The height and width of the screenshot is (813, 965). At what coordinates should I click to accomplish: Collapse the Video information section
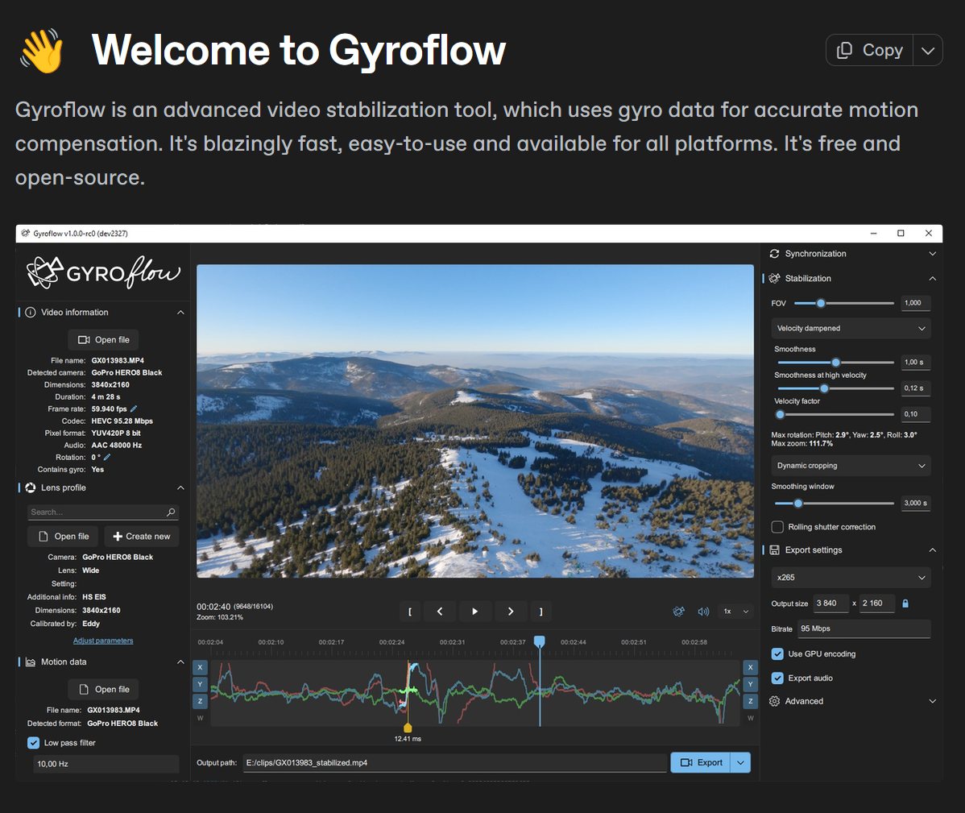tap(180, 313)
